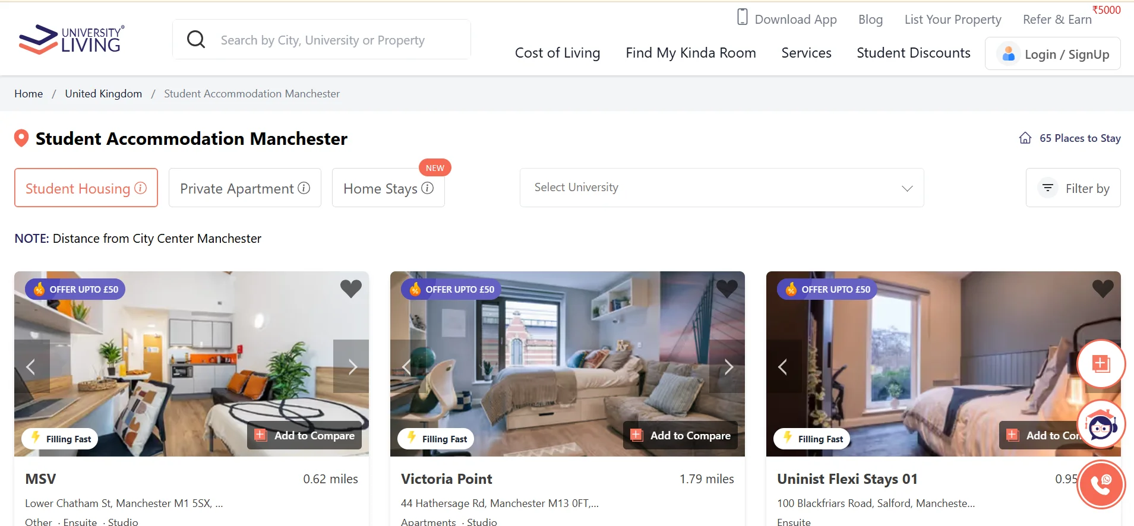Click the University Living logo

(x=72, y=39)
